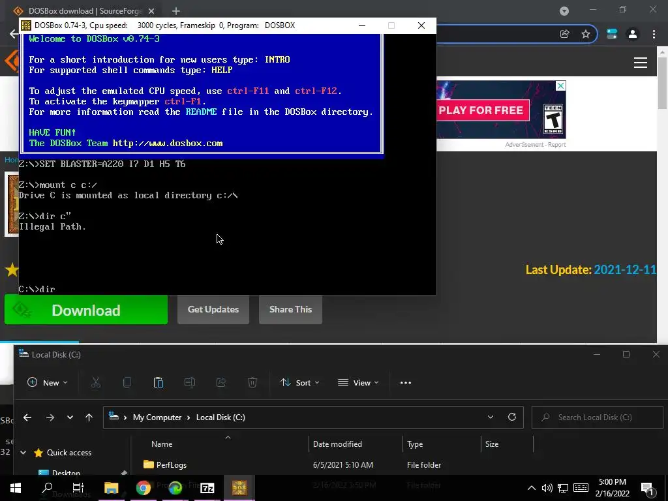Image resolution: width=668 pixels, height=501 pixels.
Task: Sort by the Date modified column header
Action: (x=337, y=444)
